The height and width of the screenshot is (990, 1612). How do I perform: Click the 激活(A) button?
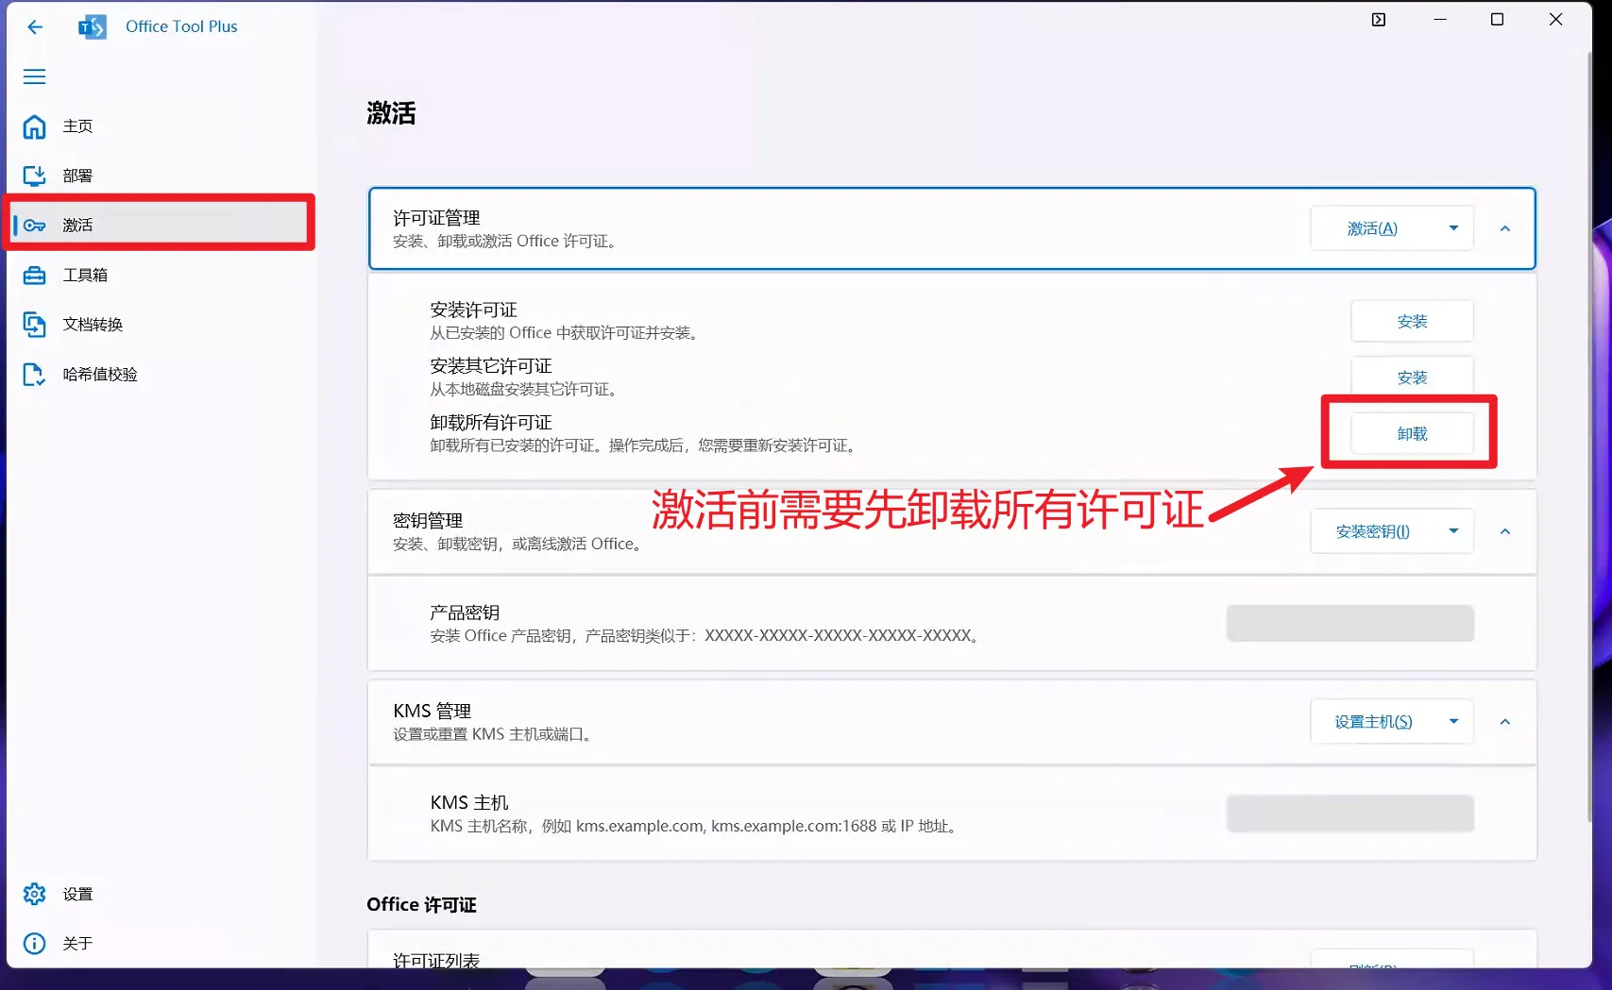click(1372, 228)
